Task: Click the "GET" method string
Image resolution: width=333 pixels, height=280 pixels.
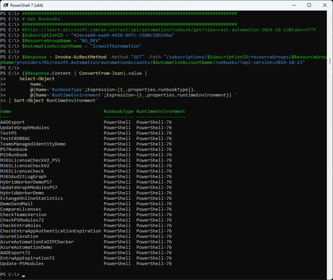Action: [x=138, y=57]
